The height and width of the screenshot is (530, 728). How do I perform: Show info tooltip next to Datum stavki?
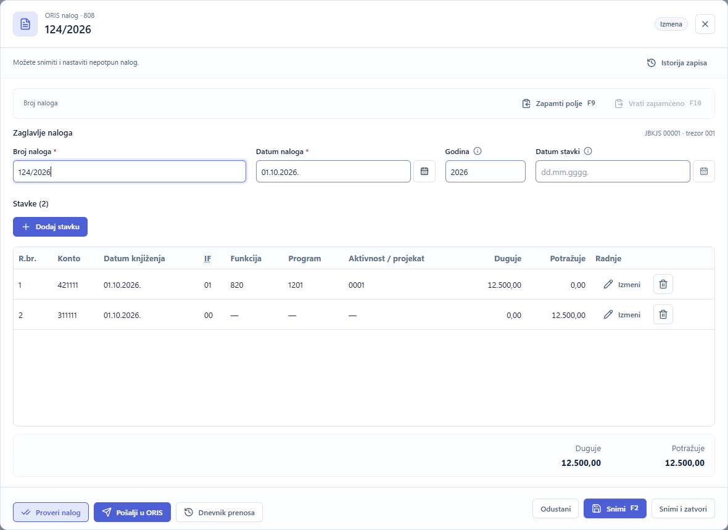588,151
